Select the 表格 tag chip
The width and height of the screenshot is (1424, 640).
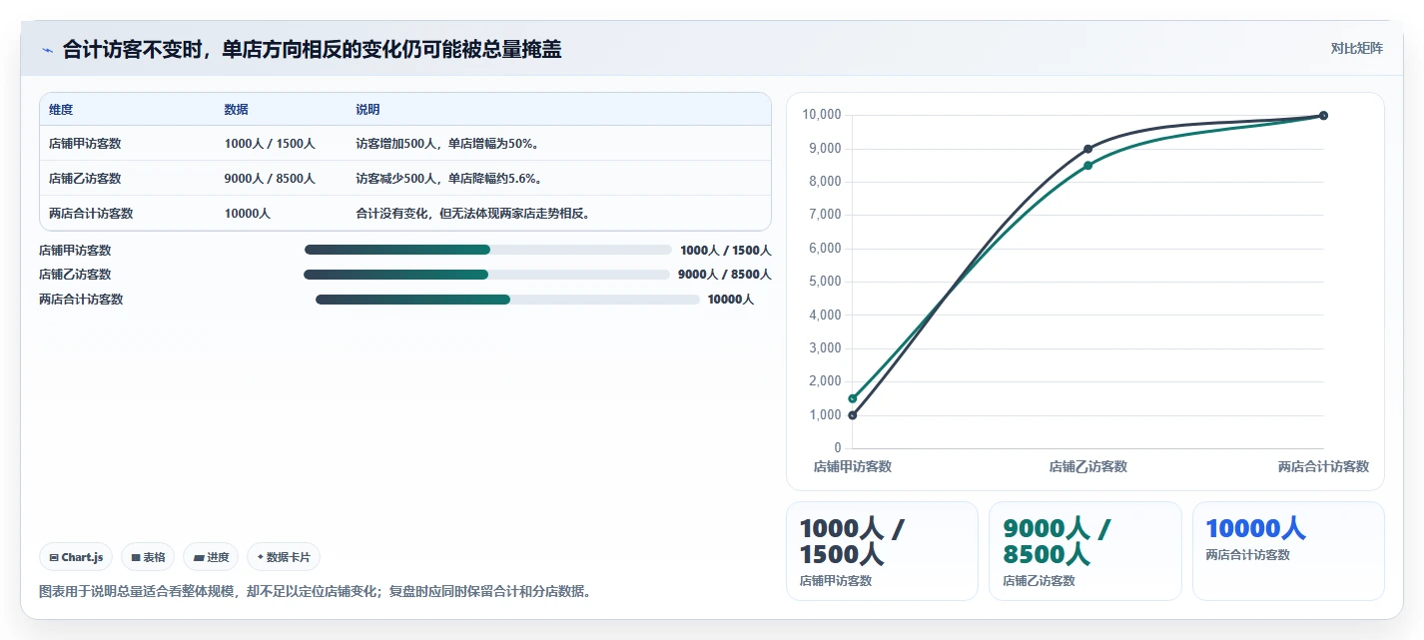pos(148,557)
